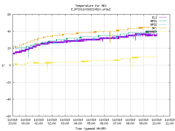Viewport: 175px width, 131px height.
Task: Click the green NPD1 legend line sample
Action: tap(163, 21)
